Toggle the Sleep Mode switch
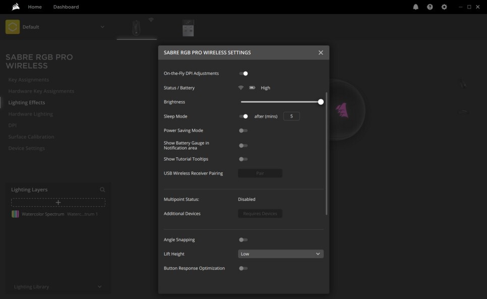This screenshot has height=299, width=487. (x=243, y=116)
